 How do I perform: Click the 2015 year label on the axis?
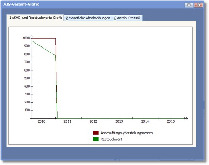pos(171,121)
